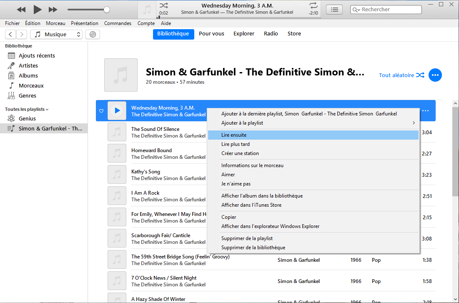Go back with the left arrow button
The image size is (459, 303).
coord(10,34)
